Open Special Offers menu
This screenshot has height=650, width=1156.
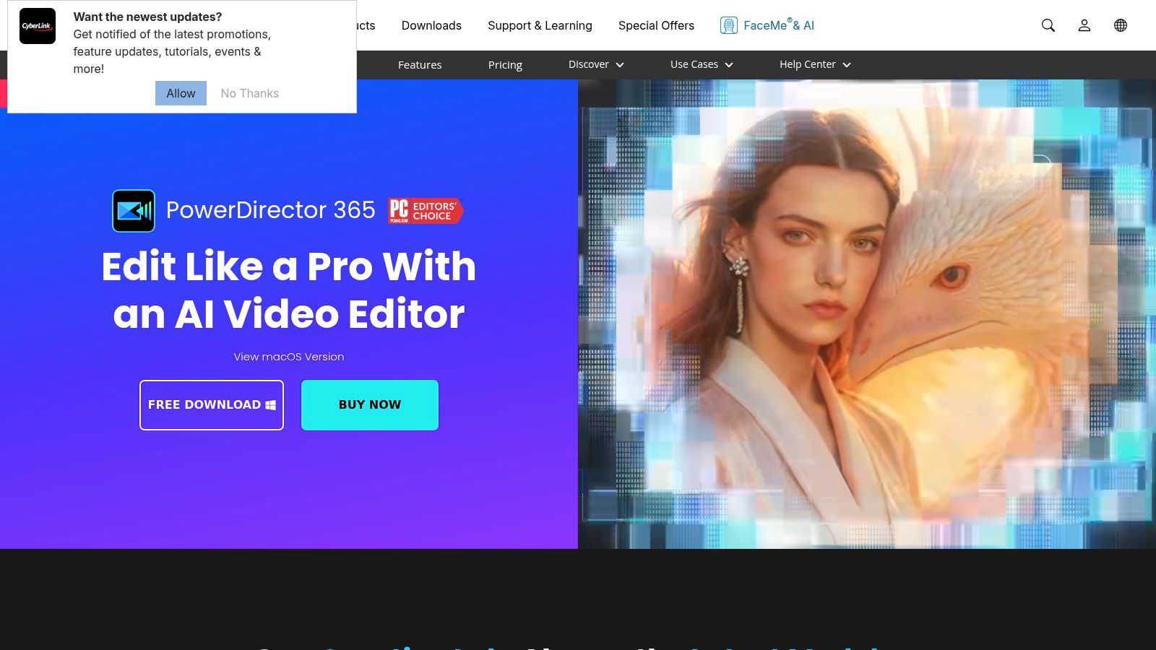656,25
